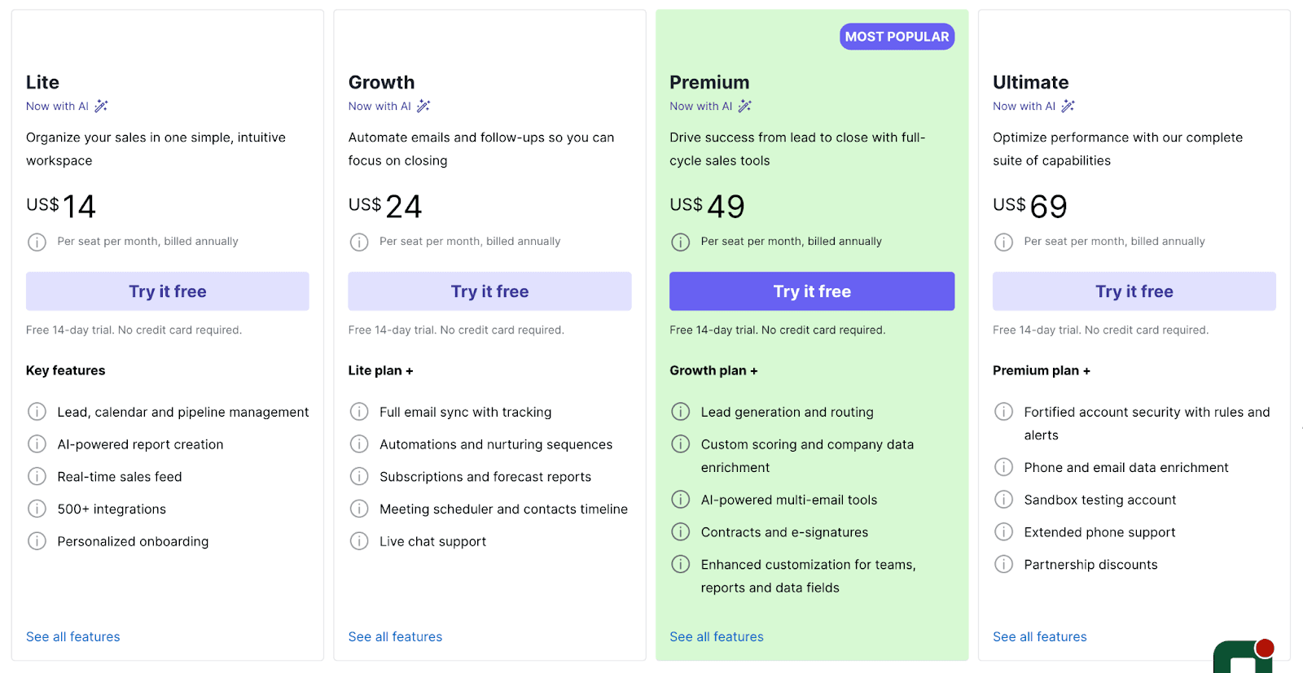Viewport: 1303px width, 673px height.
Task: Click info icon beside AI-powered report creation
Action: pos(37,444)
